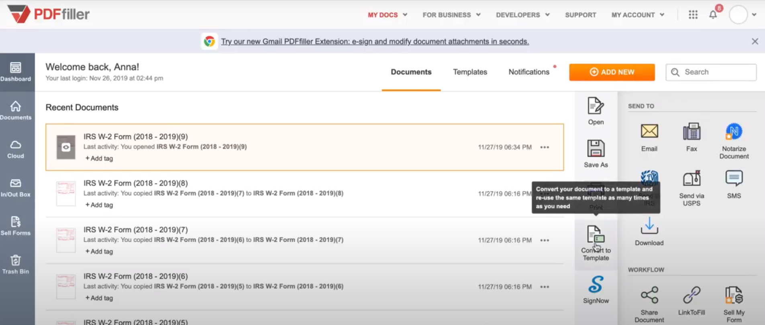Go to Documents in the sidebar

tap(16, 111)
